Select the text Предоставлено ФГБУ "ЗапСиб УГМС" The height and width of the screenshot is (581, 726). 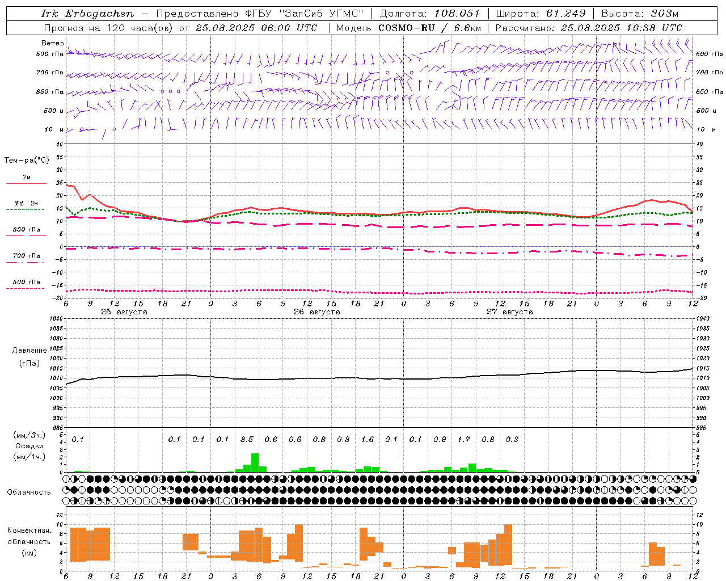pyautogui.click(x=259, y=14)
